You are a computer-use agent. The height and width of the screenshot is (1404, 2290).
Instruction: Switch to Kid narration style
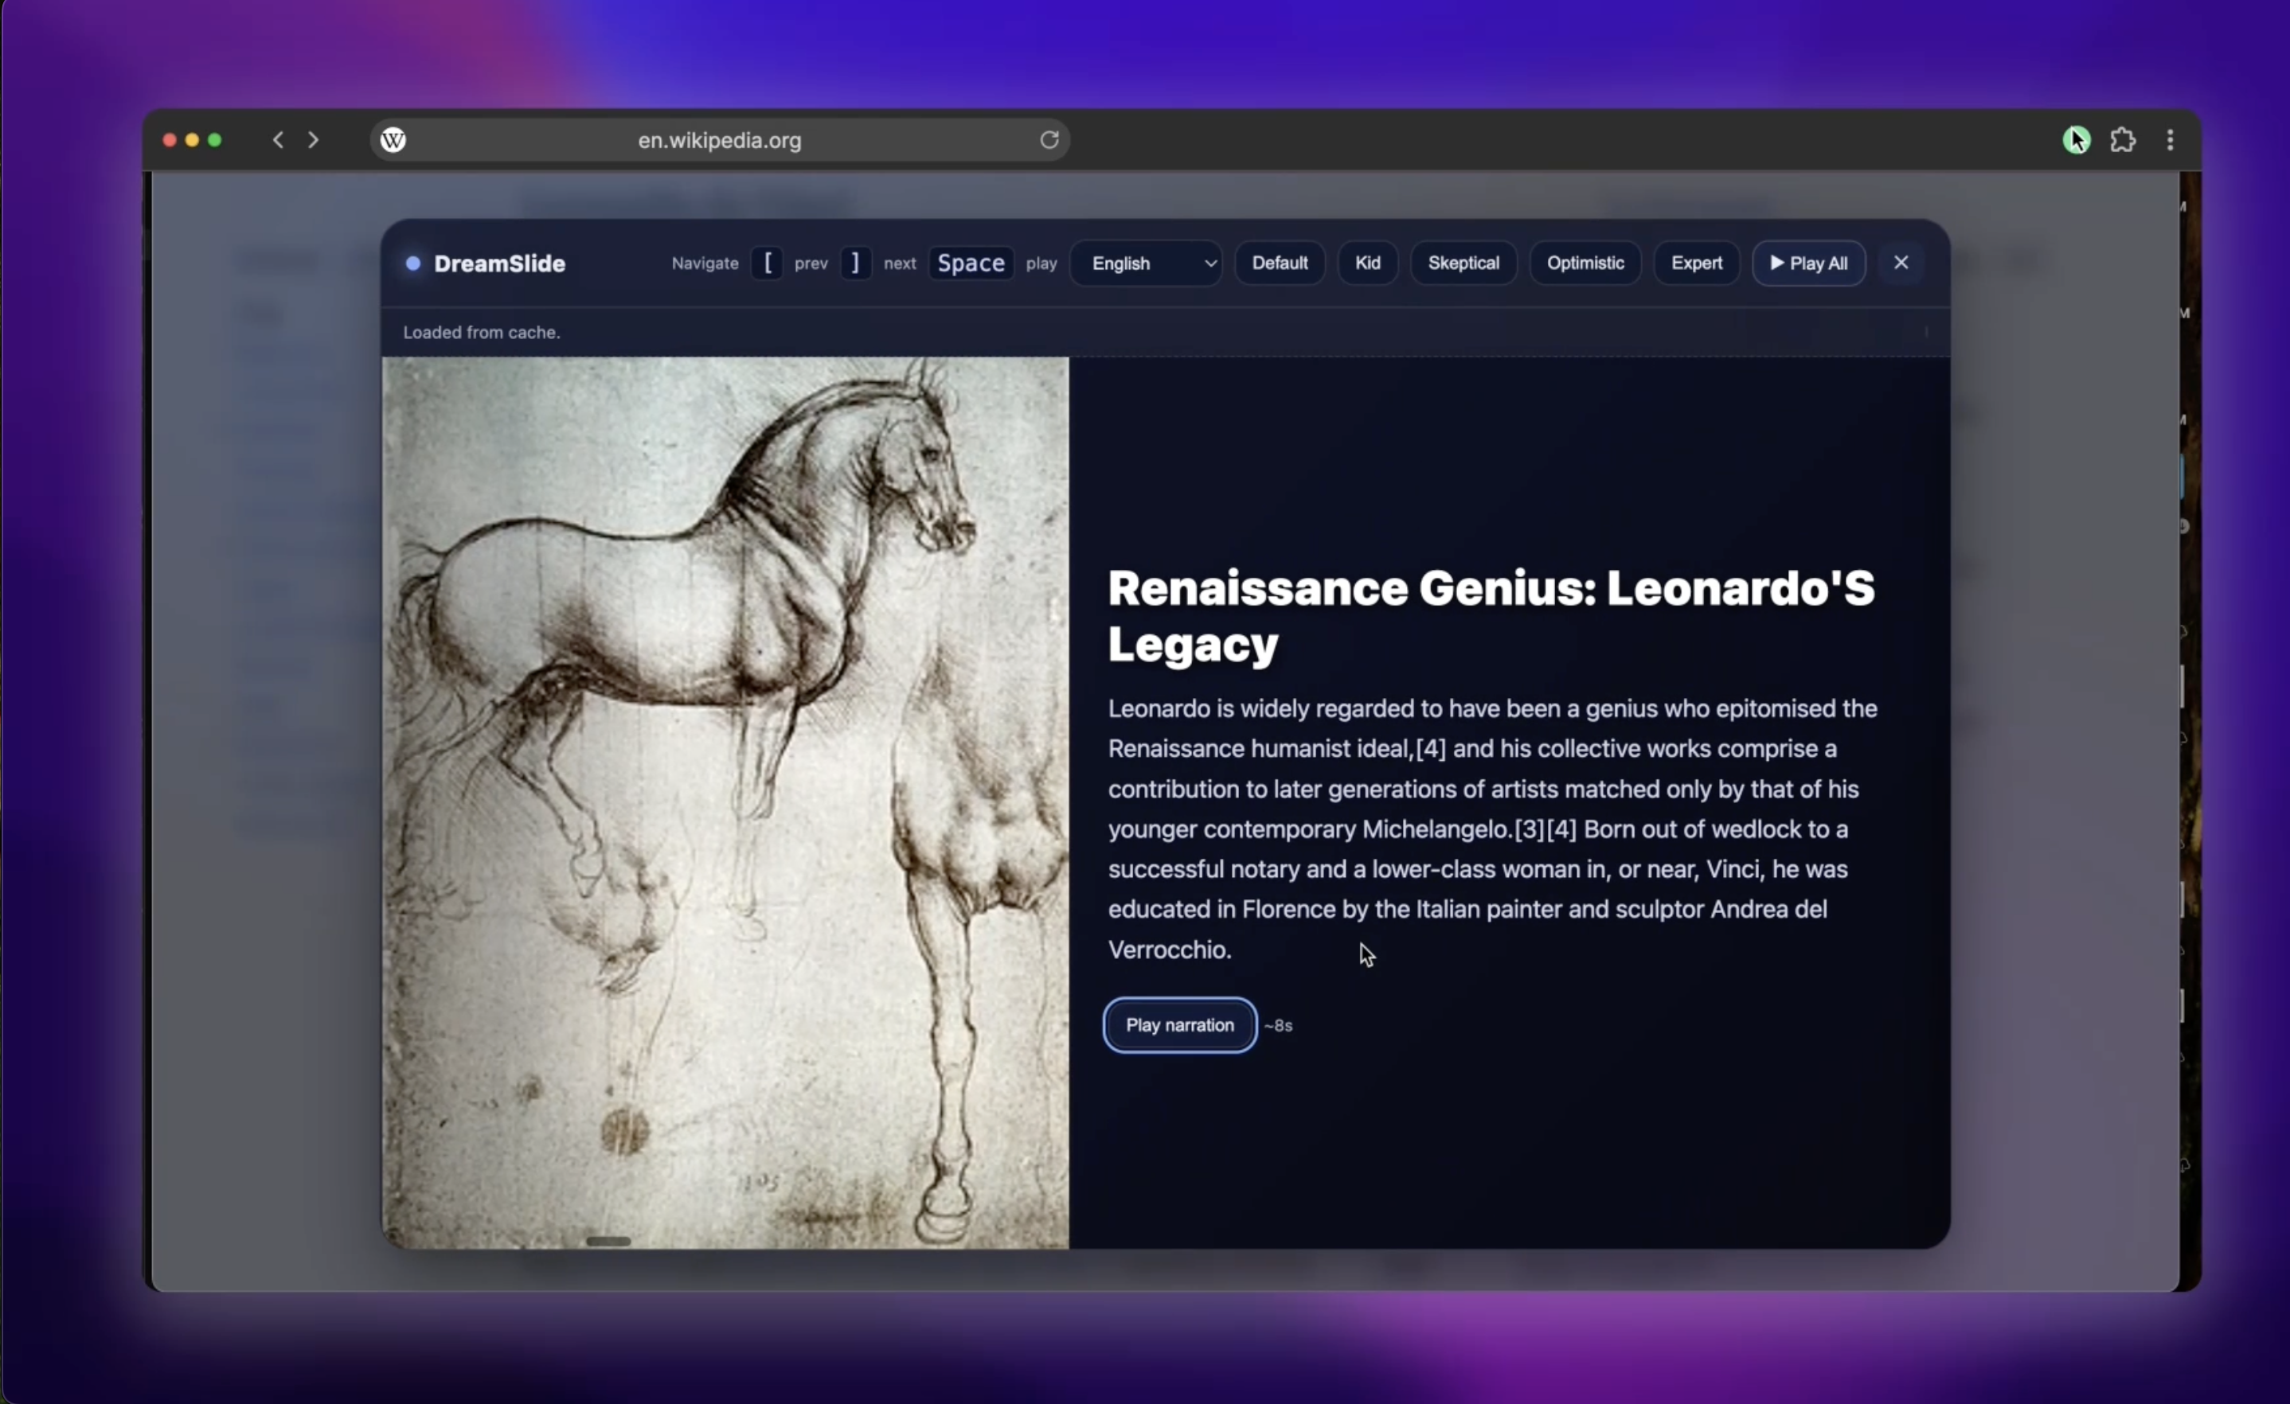(1367, 263)
